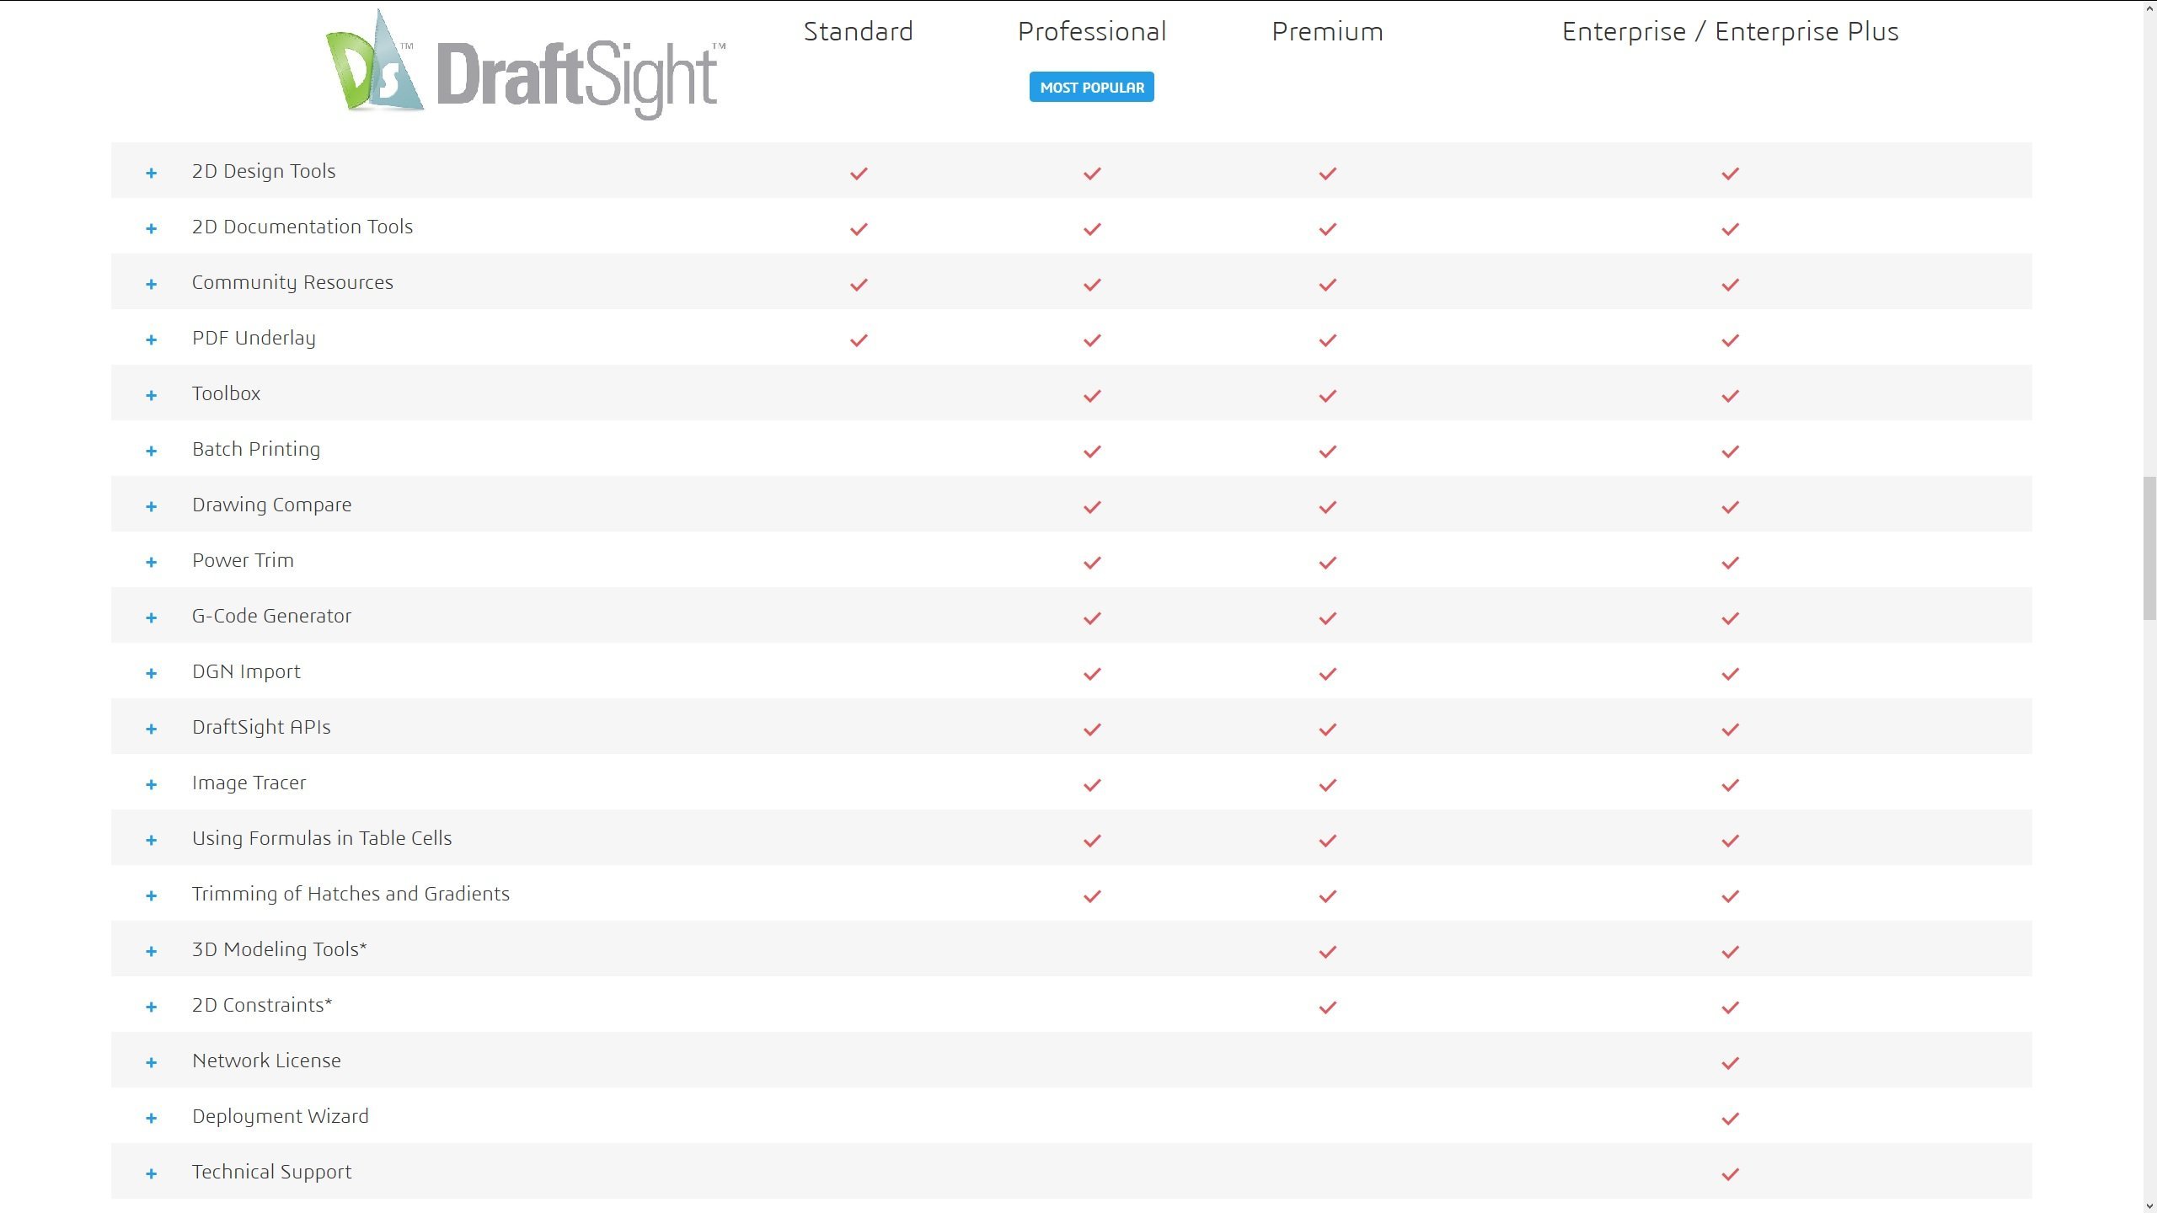
Task: Click the DraftSight logo
Action: point(525,65)
